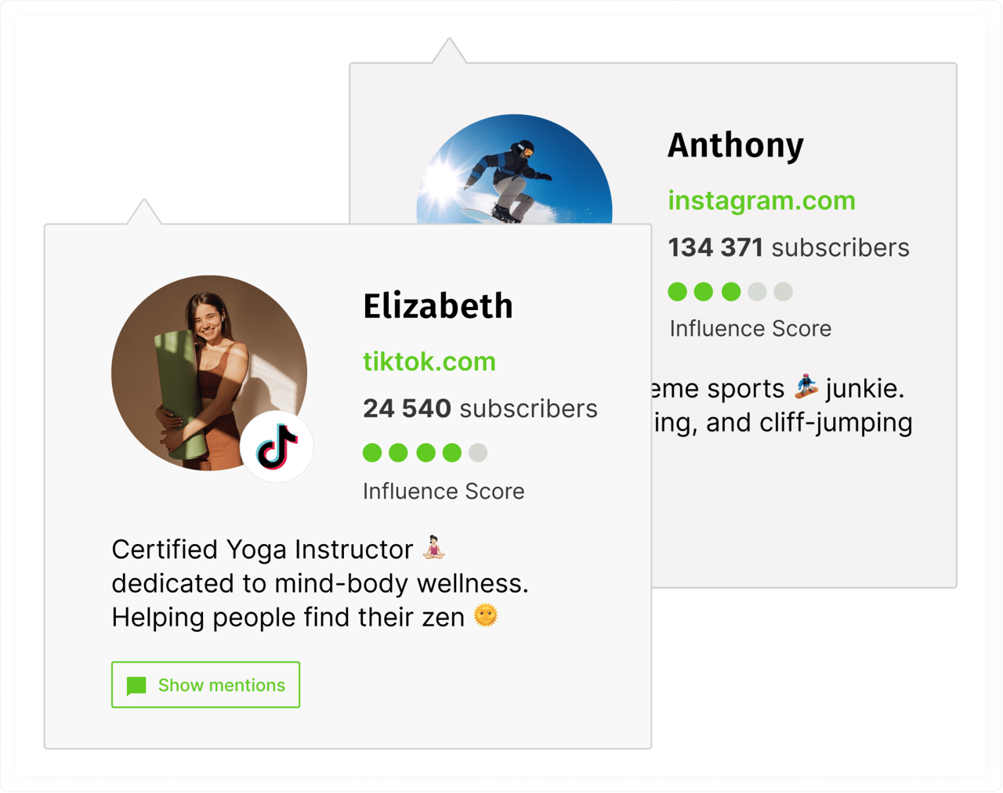Screen dimensions: 1003x793
Task: Expand Anthony's card via its top pointer arrow
Action: tap(448, 52)
